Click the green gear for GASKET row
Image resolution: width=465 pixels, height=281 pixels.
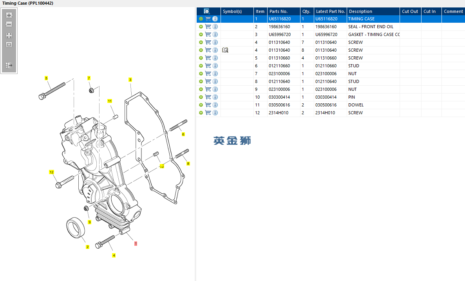coord(201,34)
